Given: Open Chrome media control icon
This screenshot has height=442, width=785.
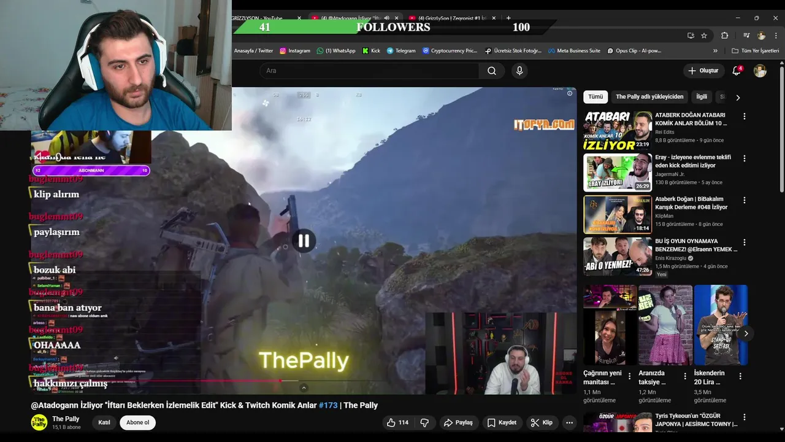Looking at the screenshot, I should coord(746,36).
